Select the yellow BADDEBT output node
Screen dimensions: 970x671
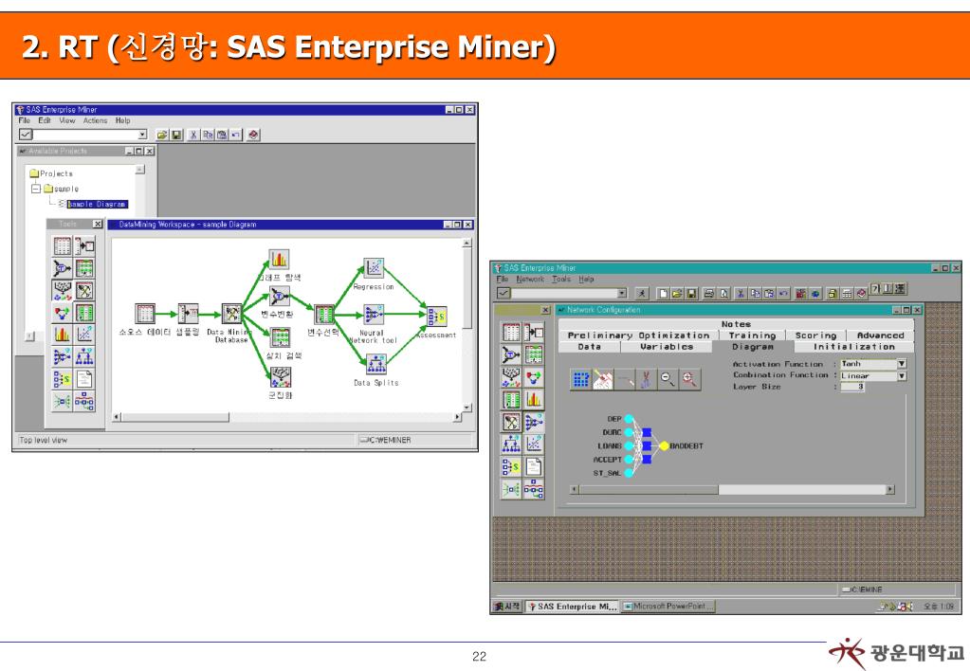tap(664, 445)
